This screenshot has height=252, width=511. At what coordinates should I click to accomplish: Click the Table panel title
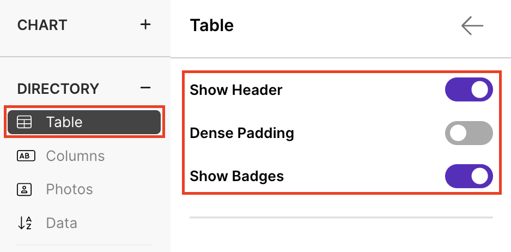pos(212,26)
